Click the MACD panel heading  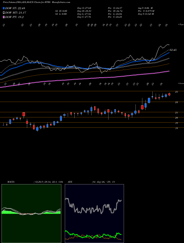point(11,182)
